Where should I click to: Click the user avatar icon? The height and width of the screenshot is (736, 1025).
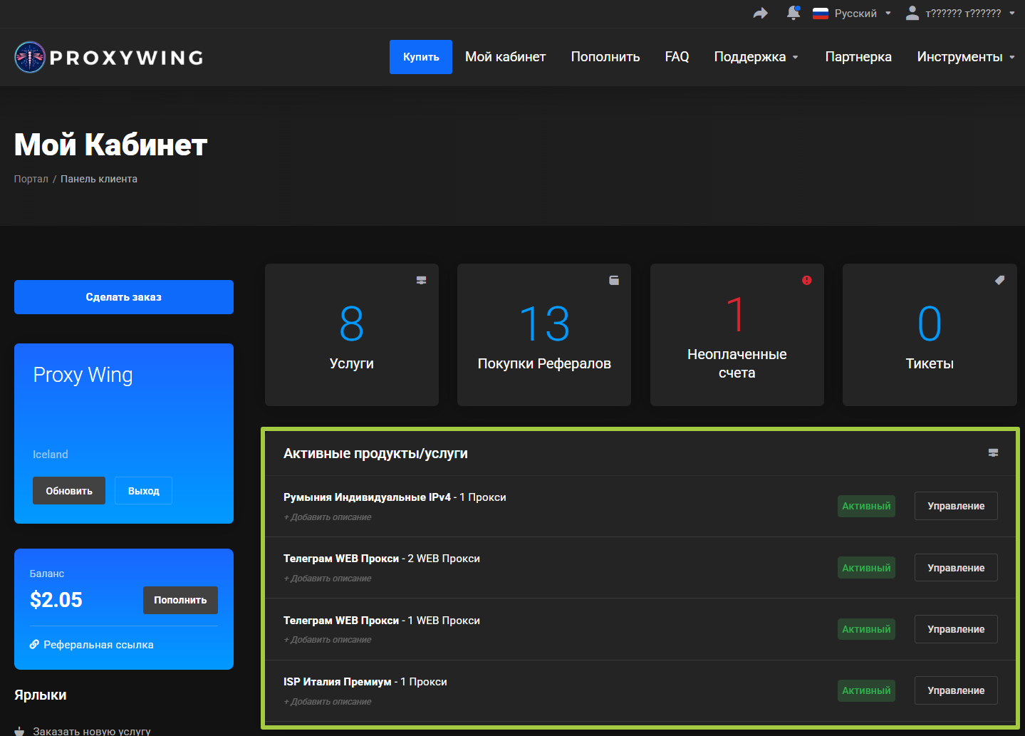(912, 13)
